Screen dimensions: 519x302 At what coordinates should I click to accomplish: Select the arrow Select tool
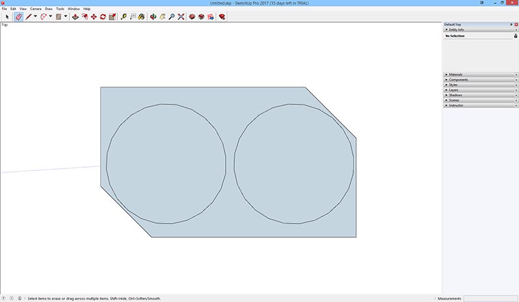point(7,17)
